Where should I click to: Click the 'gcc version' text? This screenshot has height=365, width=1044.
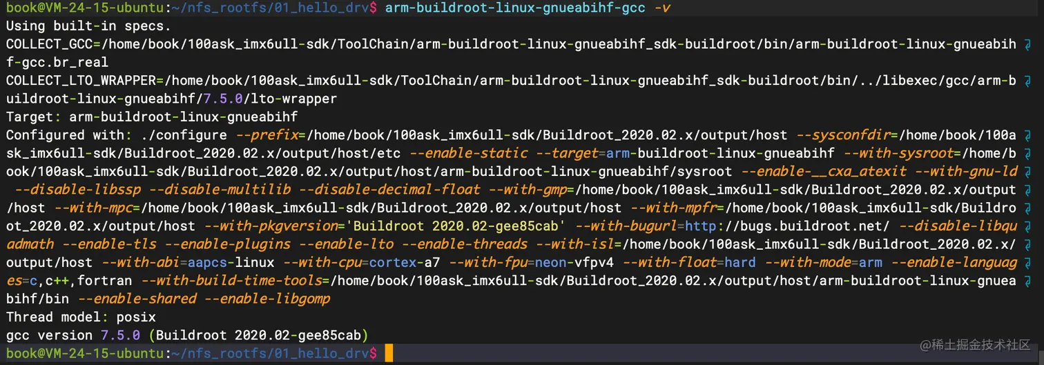point(50,335)
